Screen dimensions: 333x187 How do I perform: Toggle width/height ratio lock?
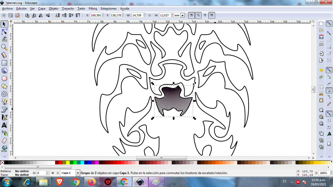click(x=149, y=15)
